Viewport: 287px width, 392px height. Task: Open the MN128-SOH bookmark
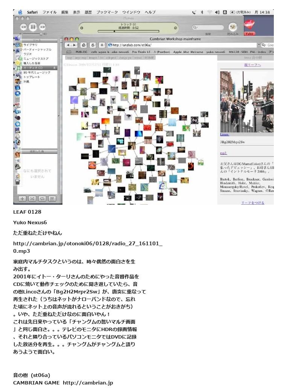tap(238, 52)
